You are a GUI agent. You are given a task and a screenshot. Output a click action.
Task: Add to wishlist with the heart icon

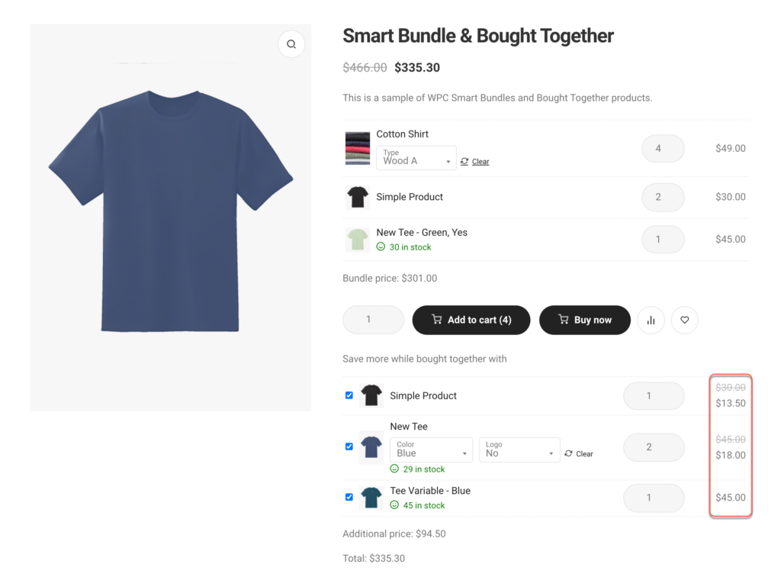pyautogui.click(x=685, y=321)
